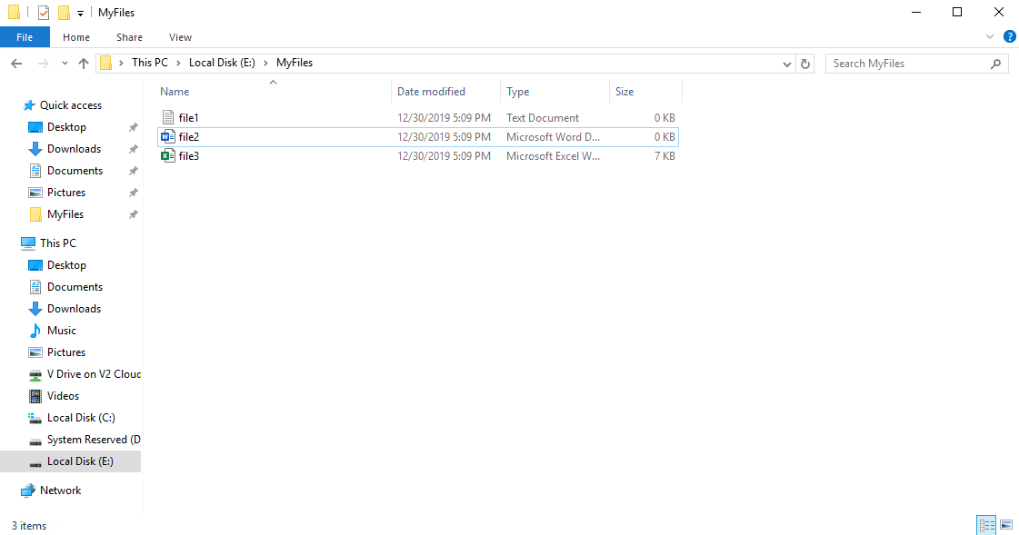Select Local Disk (E:) in navigation pane

click(x=80, y=461)
